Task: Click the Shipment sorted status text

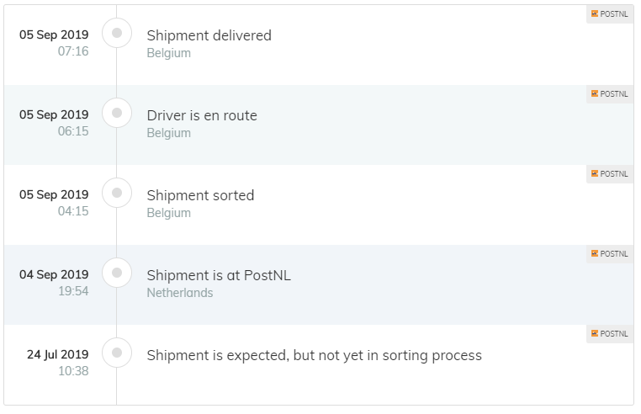Action: tap(200, 195)
